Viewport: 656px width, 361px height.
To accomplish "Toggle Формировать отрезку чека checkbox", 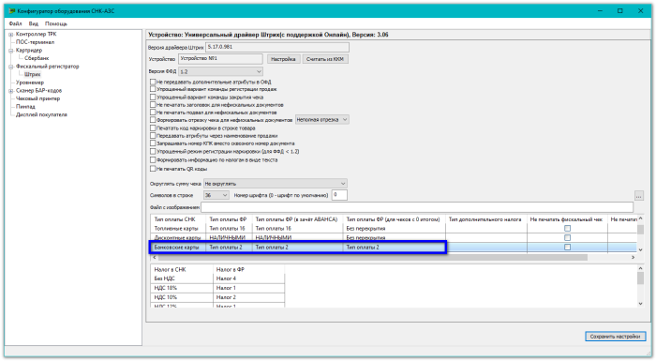I will 153,120.
